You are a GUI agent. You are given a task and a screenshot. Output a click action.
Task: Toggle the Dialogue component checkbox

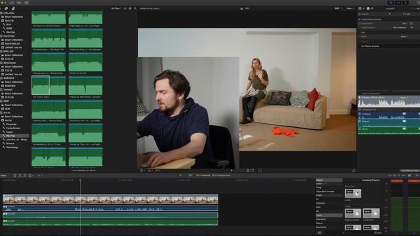pos(360,114)
